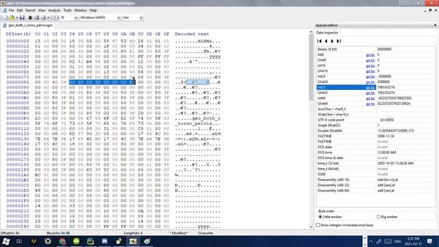Viewport: 439px width, 247px height.
Task: Click go to link for Int8
Action: tap(370, 55)
